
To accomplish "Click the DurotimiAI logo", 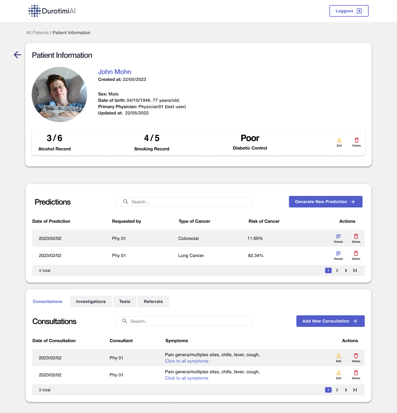I will [x=52, y=11].
